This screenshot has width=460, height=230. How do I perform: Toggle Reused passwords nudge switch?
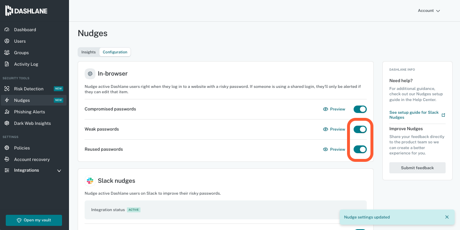coord(360,149)
